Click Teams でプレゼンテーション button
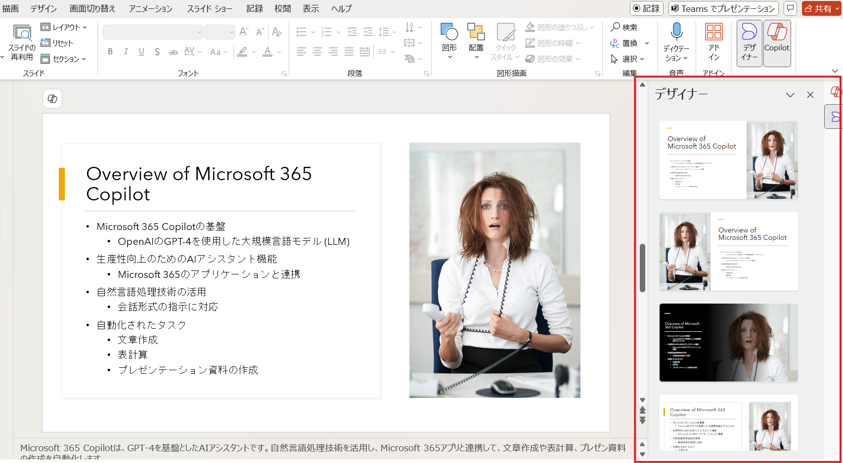 723,8
